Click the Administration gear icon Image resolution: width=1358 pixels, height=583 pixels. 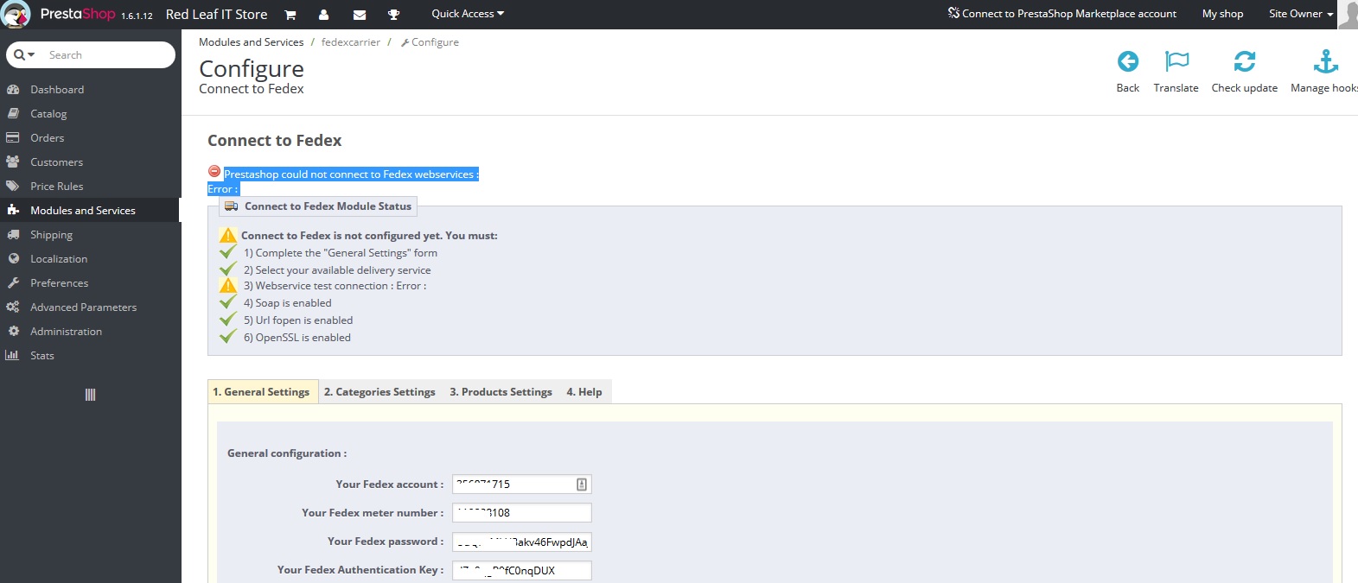pyautogui.click(x=13, y=331)
